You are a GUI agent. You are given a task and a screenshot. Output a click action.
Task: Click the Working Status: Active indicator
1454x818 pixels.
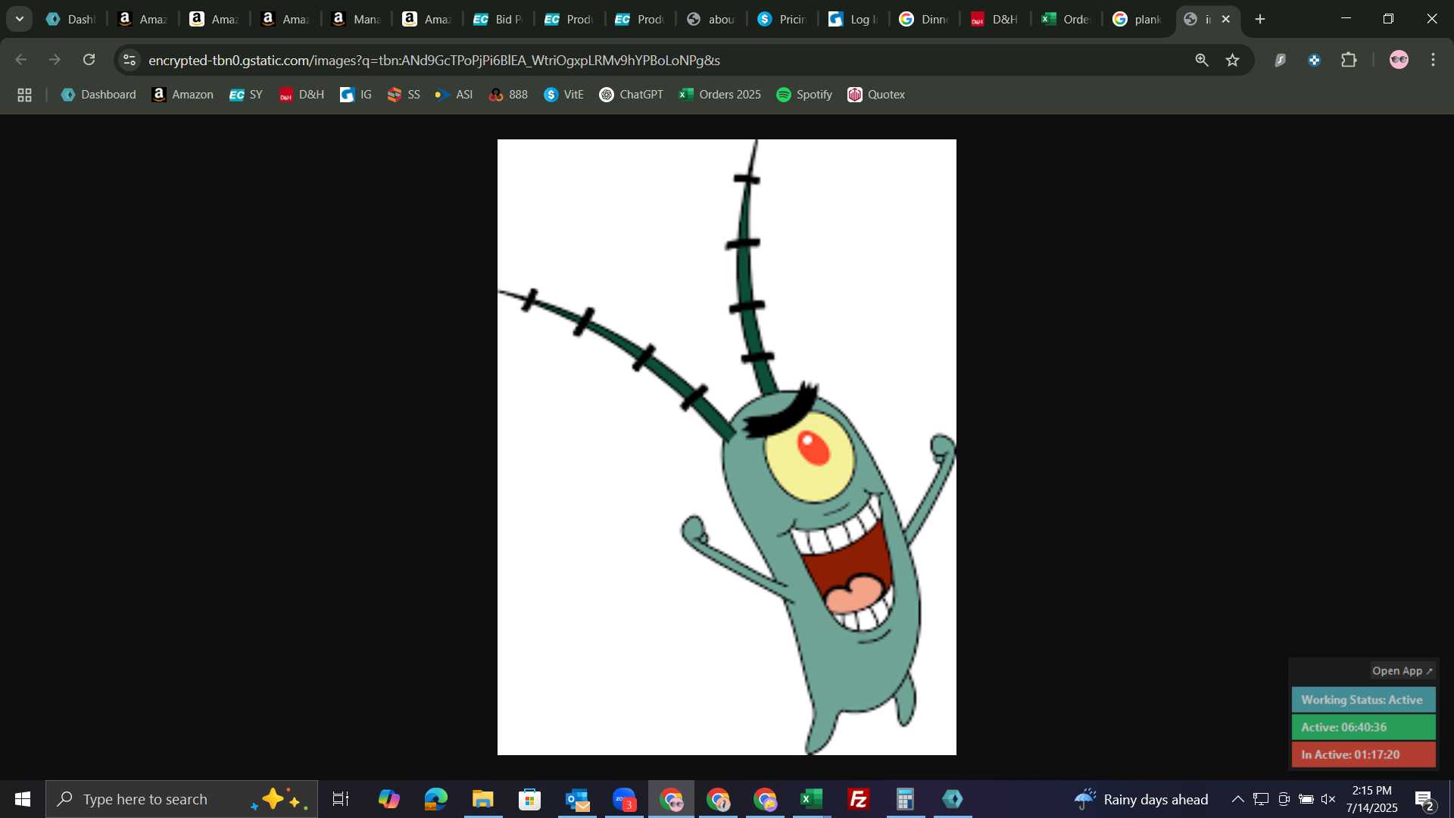1363,700
